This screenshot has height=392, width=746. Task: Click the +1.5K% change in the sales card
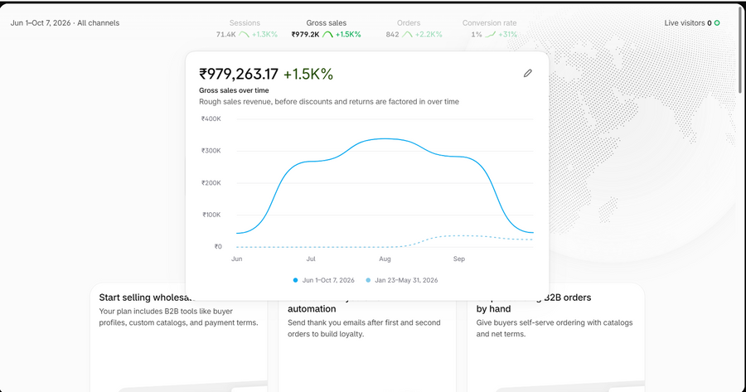pos(308,75)
